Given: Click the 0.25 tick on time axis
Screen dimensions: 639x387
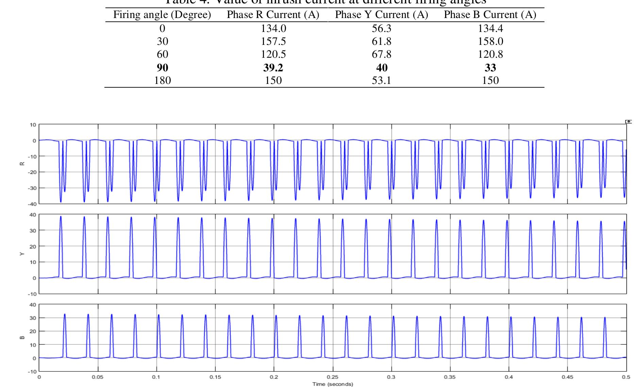Looking at the screenshot, I should (333, 377).
